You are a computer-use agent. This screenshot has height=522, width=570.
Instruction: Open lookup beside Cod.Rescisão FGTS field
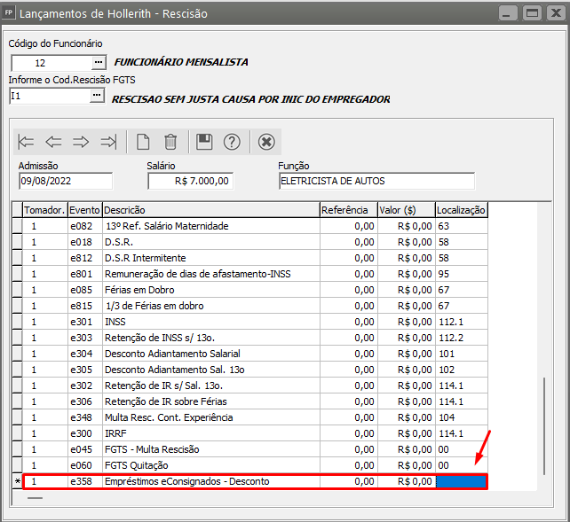pos(99,96)
